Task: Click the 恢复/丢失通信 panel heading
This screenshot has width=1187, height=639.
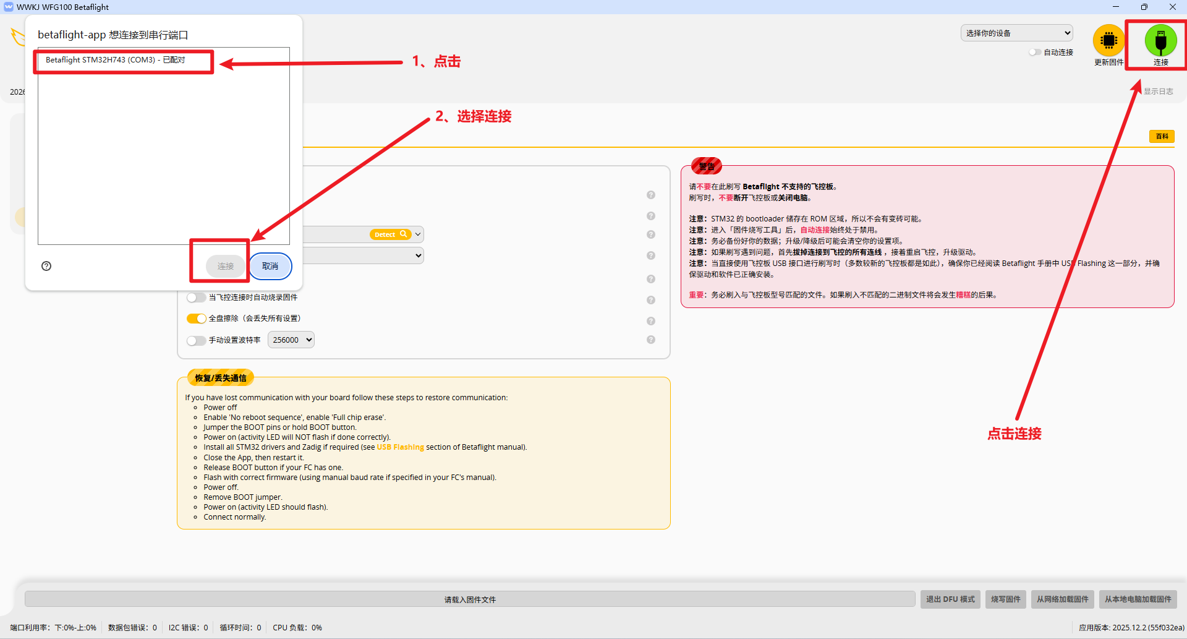Action: pyautogui.click(x=221, y=378)
